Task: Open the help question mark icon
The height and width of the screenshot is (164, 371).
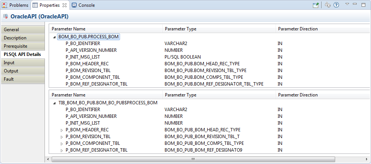Action: [336, 5]
